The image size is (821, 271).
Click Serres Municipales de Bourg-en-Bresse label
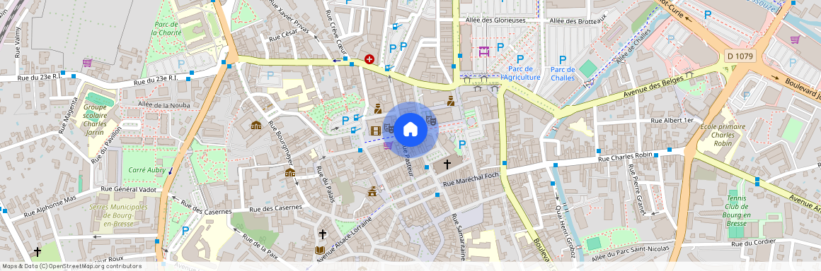pyautogui.click(x=119, y=215)
